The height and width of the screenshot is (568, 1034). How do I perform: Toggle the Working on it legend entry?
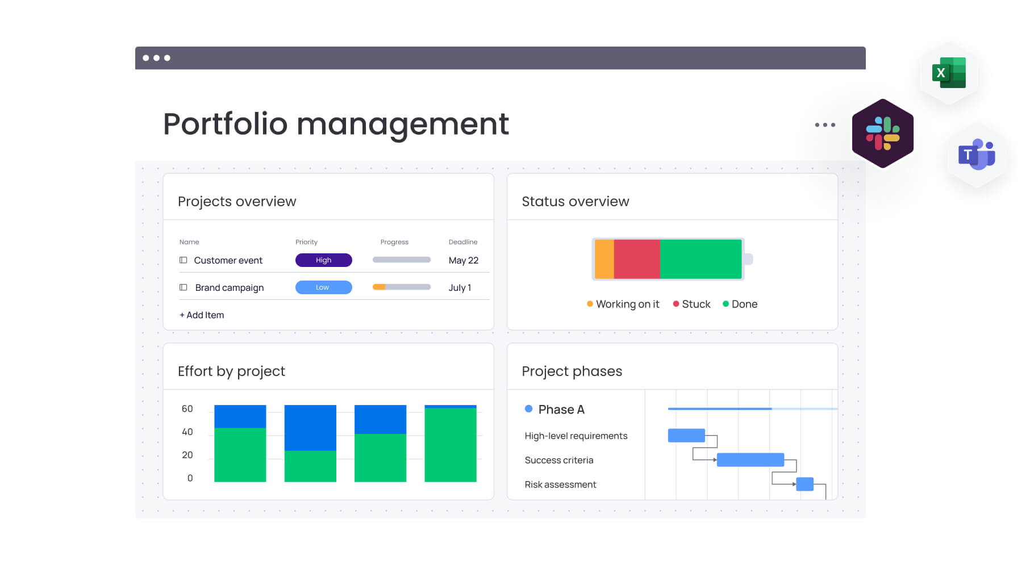623,304
